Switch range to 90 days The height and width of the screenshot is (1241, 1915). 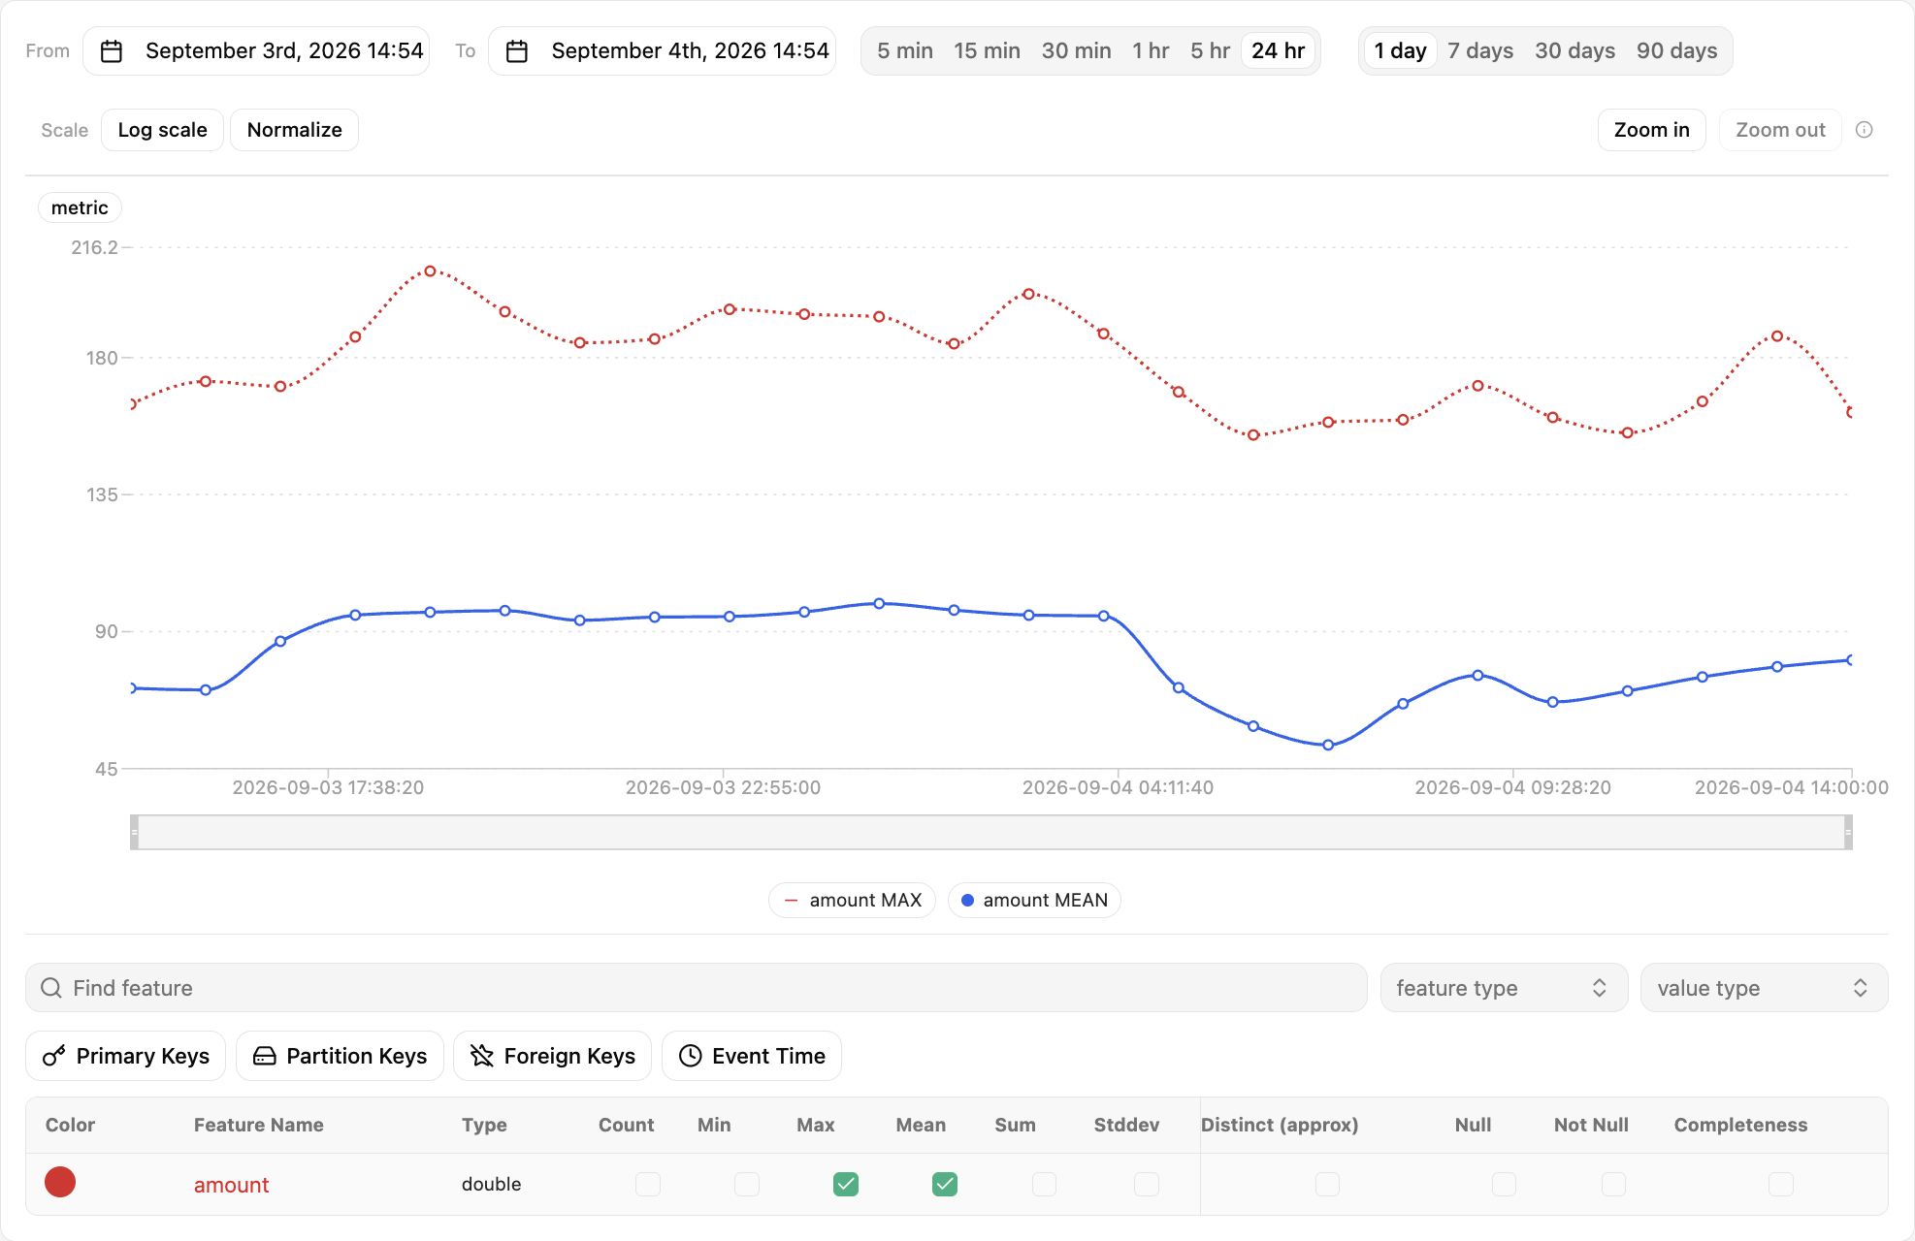pyautogui.click(x=1676, y=51)
